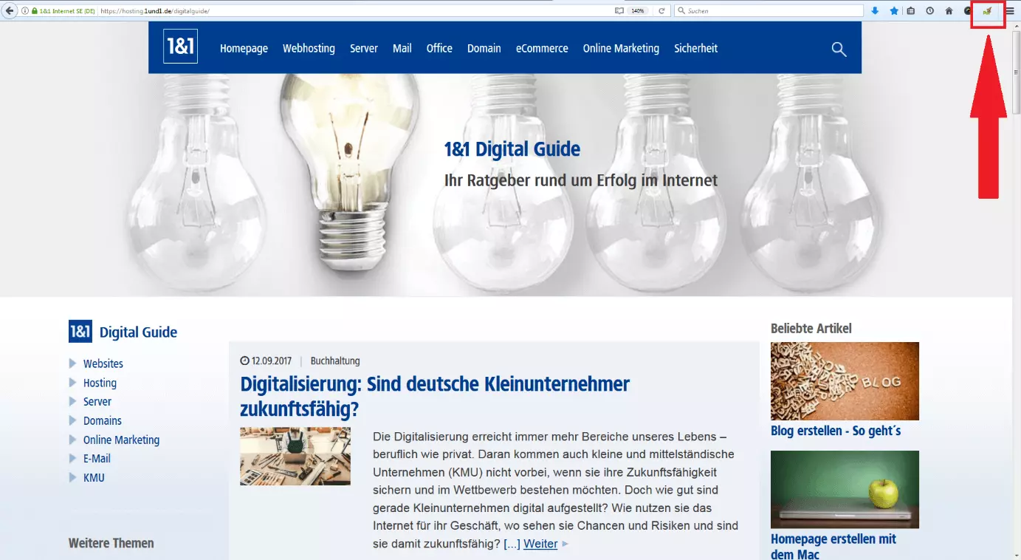
Task: Open the Domain navigation item
Action: pyautogui.click(x=484, y=48)
